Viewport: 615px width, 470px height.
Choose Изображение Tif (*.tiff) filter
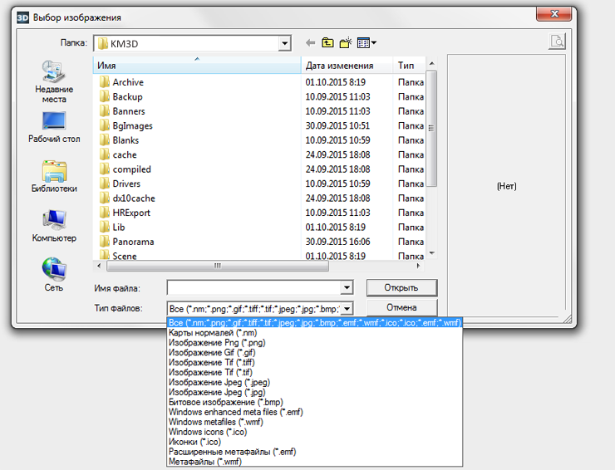coord(314,363)
